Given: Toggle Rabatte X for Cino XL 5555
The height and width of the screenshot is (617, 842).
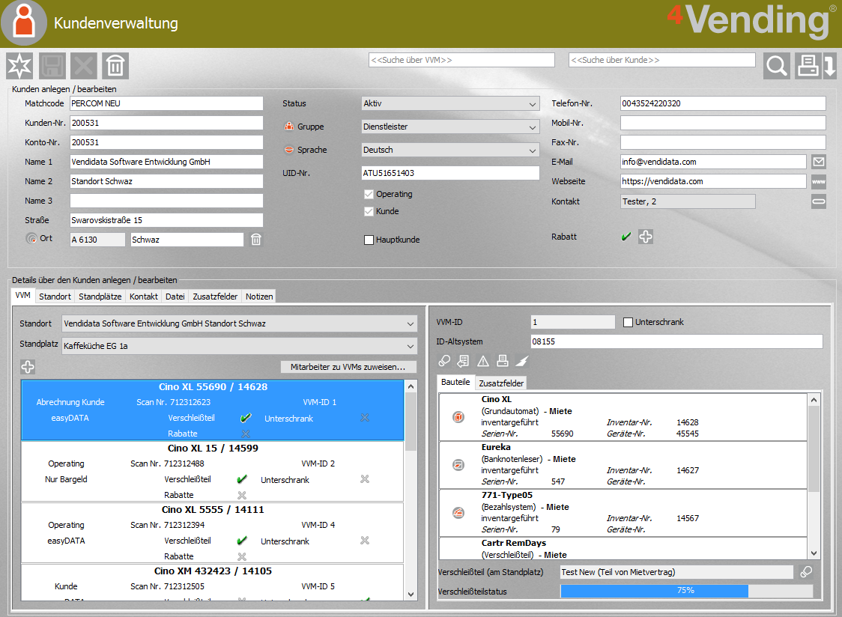Looking at the screenshot, I should (x=242, y=556).
